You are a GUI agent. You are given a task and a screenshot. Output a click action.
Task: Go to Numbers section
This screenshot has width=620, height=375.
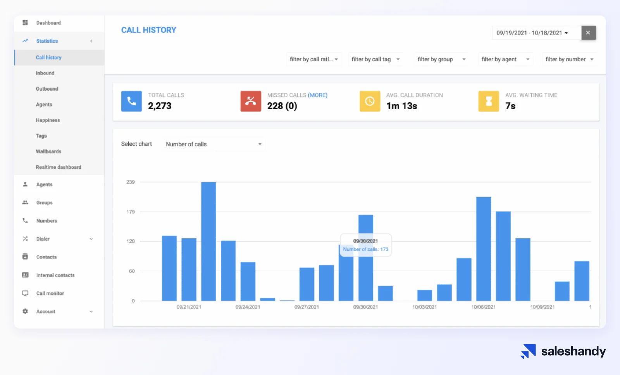pos(46,221)
